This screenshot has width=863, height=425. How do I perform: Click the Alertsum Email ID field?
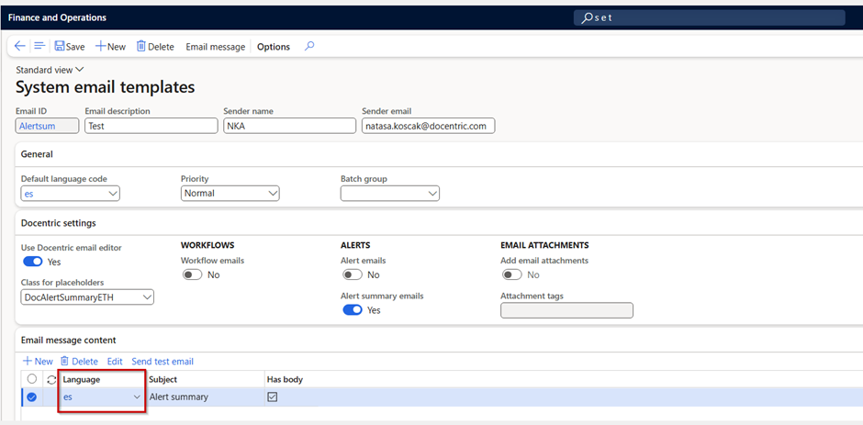[48, 126]
